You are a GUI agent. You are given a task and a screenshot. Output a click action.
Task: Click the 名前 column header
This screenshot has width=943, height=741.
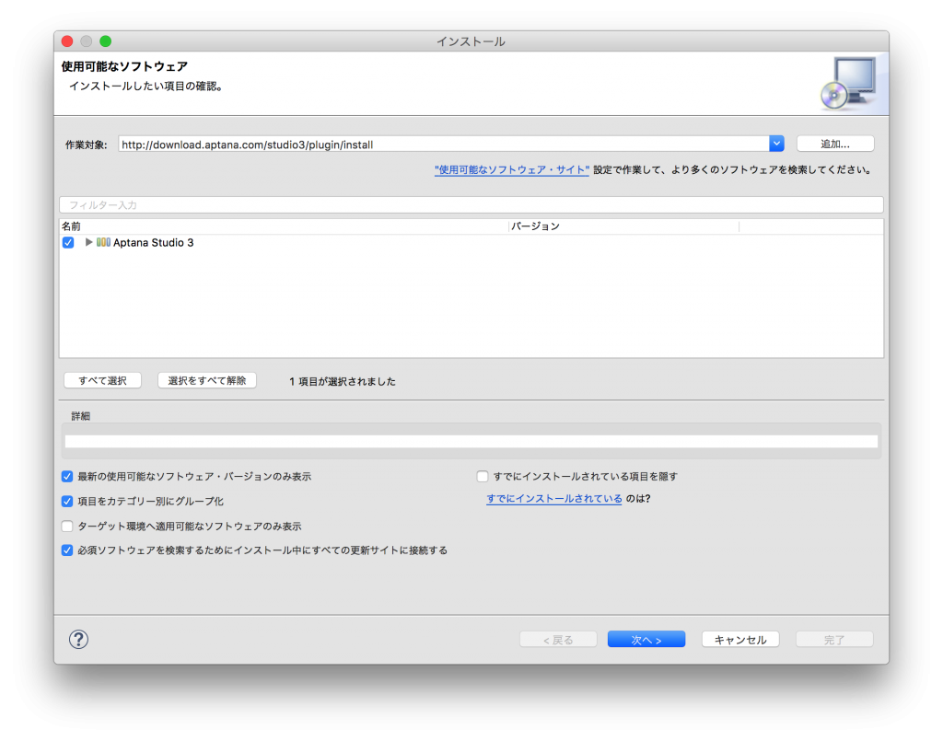coord(284,226)
